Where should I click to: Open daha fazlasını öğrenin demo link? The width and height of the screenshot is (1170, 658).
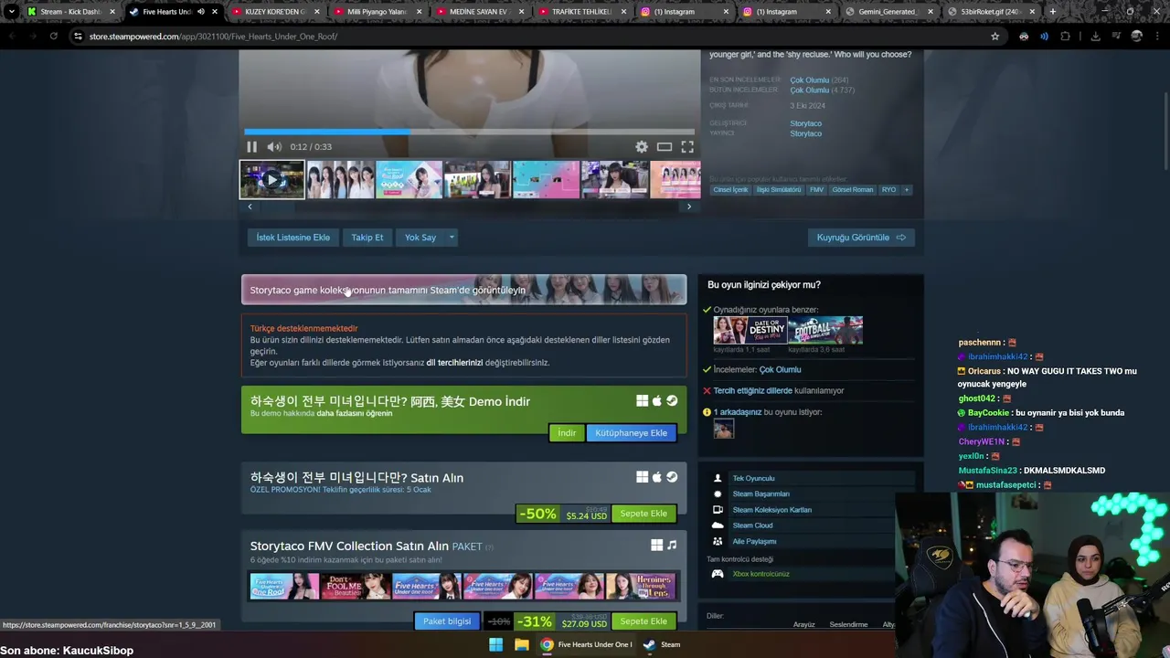[x=354, y=414]
